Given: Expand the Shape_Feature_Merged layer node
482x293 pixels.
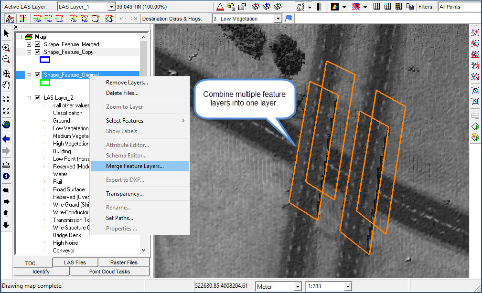Looking at the screenshot, I should 29,44.
